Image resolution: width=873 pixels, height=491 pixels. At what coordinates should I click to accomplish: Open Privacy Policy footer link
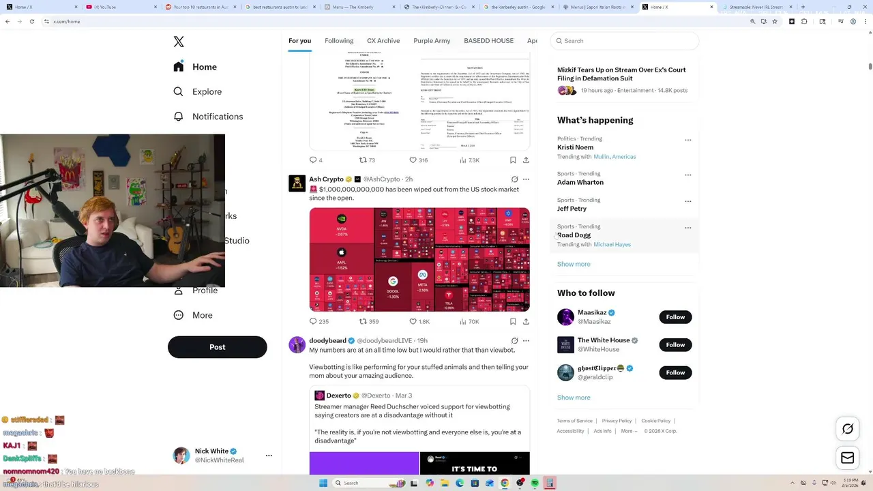(x=617, y=421)
